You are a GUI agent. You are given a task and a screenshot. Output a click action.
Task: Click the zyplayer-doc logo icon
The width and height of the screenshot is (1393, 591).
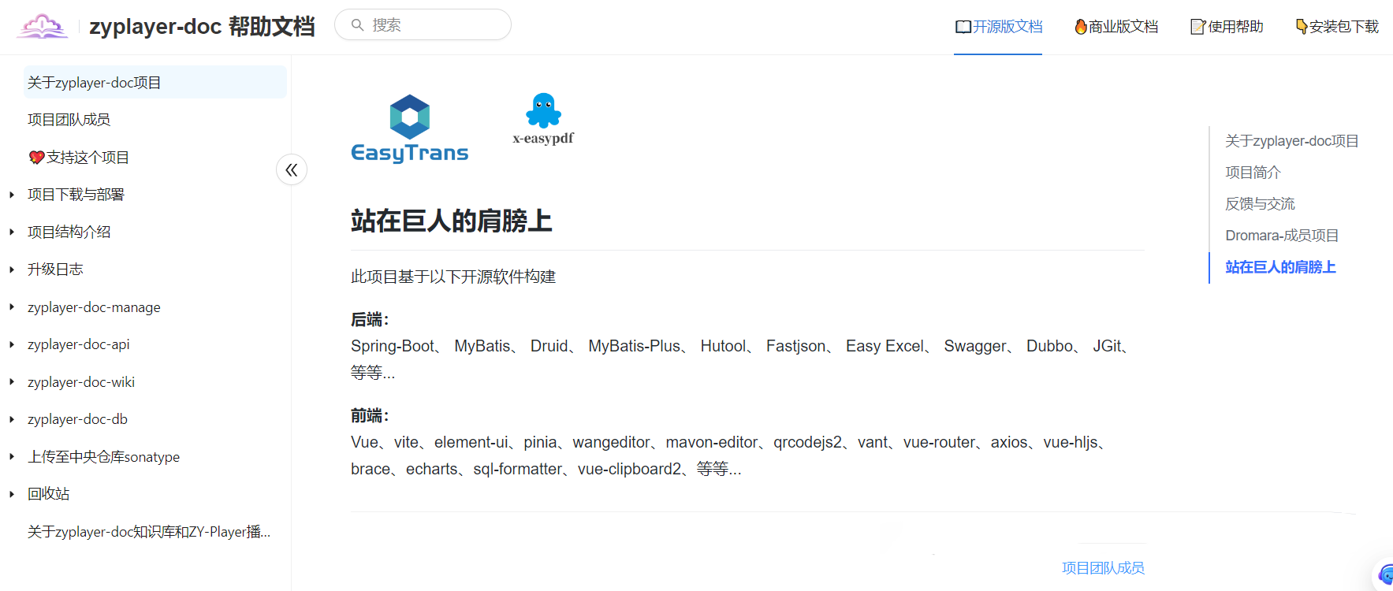[x=43, y=27]
